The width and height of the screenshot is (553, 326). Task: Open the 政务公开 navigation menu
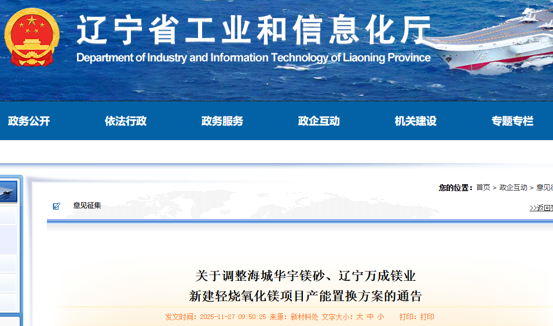(x=29, y=121)
